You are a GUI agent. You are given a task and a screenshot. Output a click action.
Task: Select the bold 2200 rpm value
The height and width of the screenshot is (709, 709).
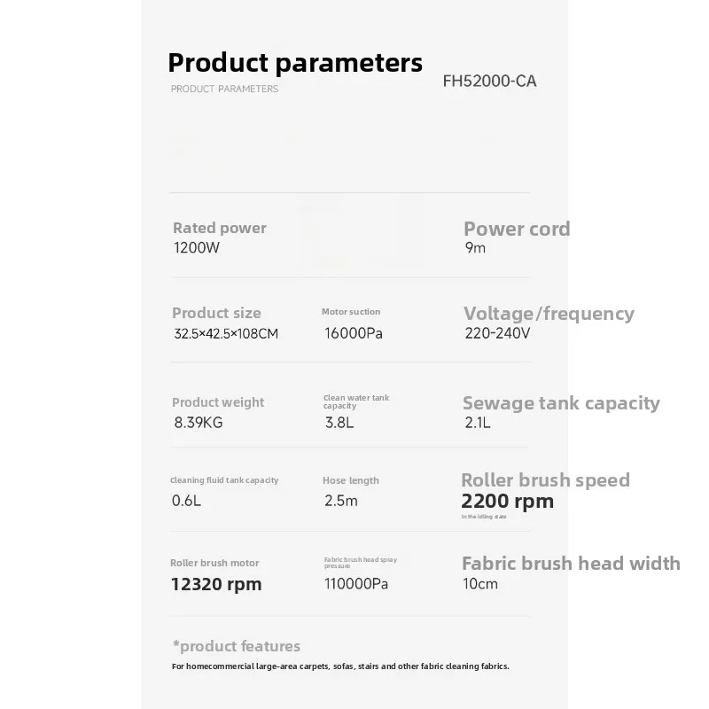pyautogui.click(x=507, y=502)
